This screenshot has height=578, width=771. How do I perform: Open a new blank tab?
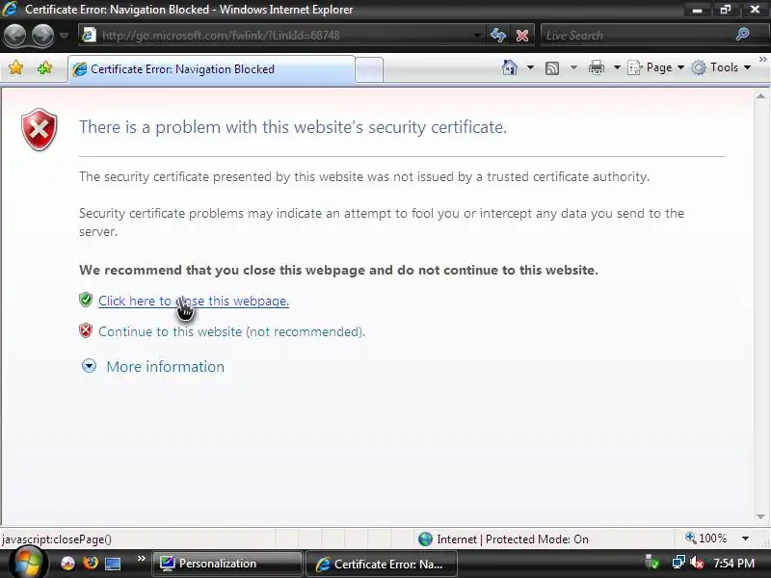tap(369, 69)
